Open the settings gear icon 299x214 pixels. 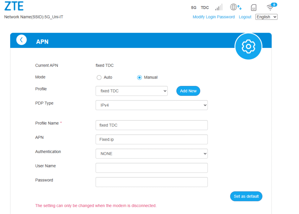(x=248, y=46)
